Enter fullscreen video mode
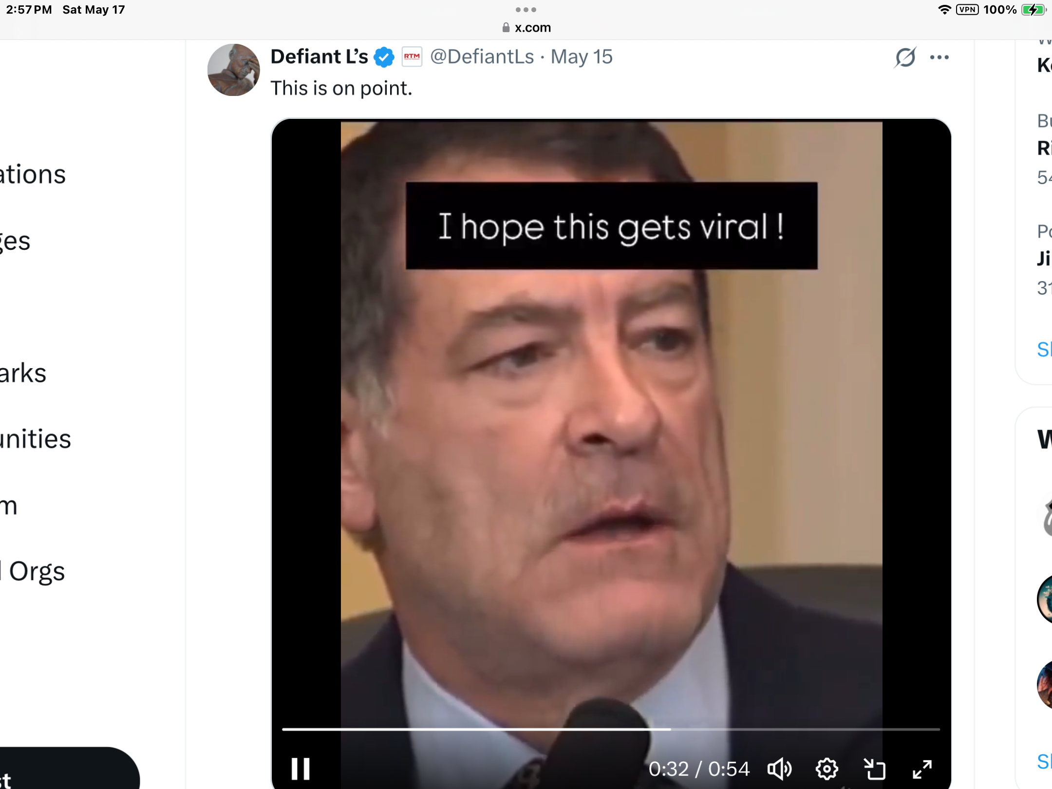Screen dimensions: 1052x789 click(x=922, y=769)
